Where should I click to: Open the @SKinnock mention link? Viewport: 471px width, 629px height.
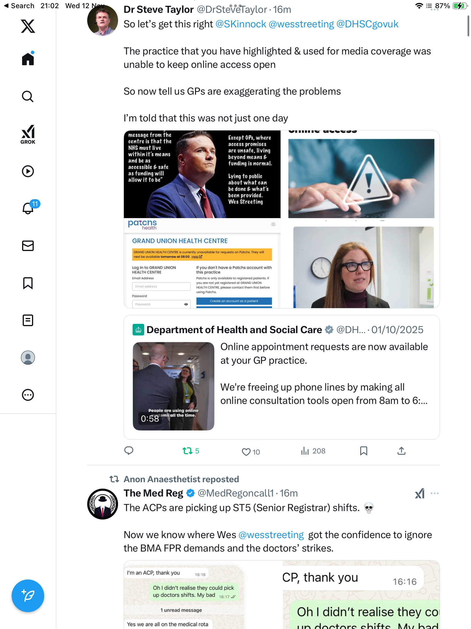[241, 24]
